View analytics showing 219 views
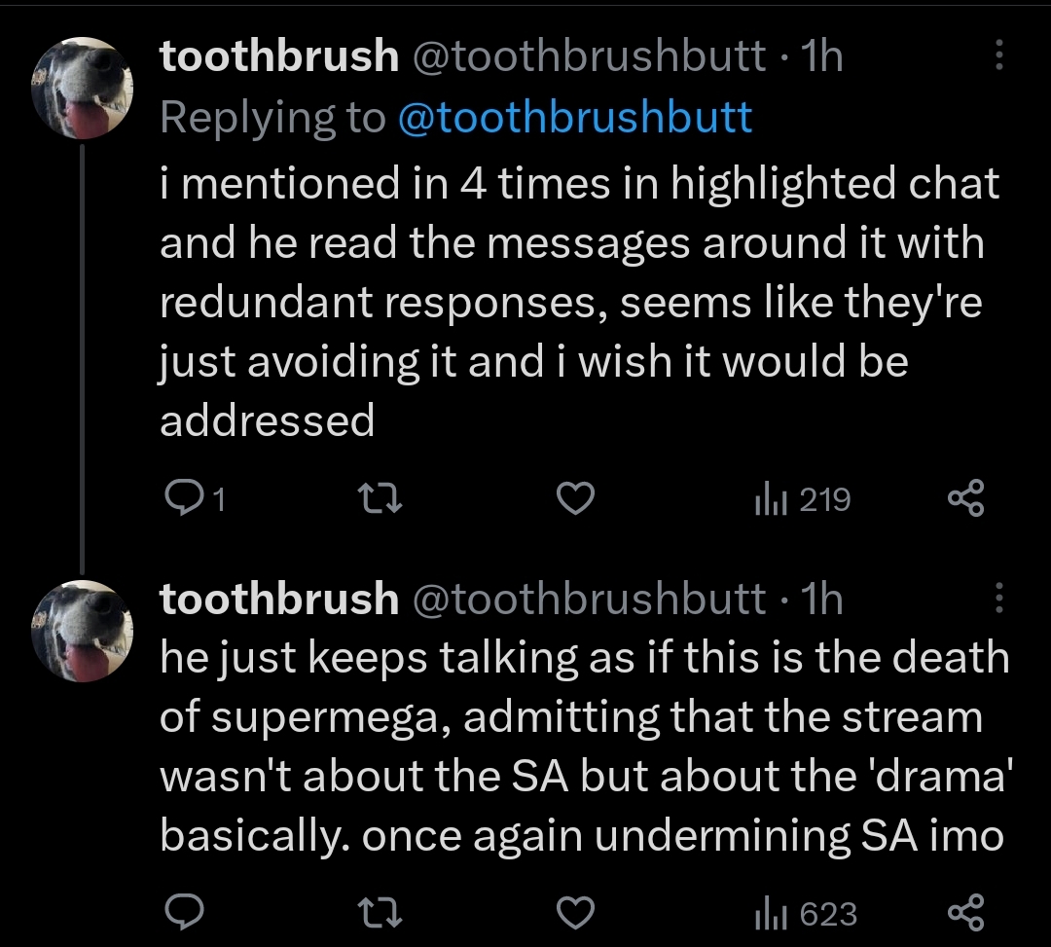This screenshot has height=947, width=1051. (x=803, y=499)
